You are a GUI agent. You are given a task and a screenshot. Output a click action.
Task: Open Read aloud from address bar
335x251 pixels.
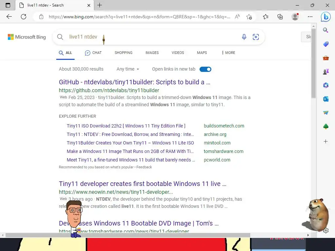(237, 17)
